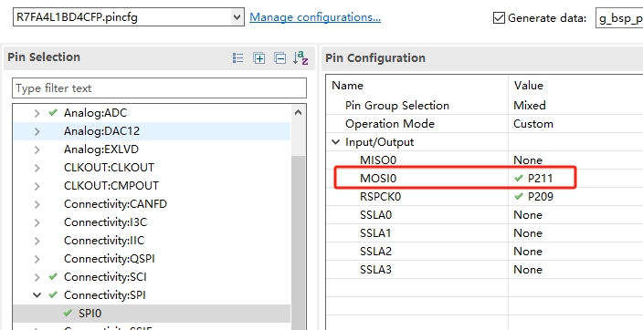Click the SSLA2 value None
Screen dimensions: 643x330
point(528,252)
